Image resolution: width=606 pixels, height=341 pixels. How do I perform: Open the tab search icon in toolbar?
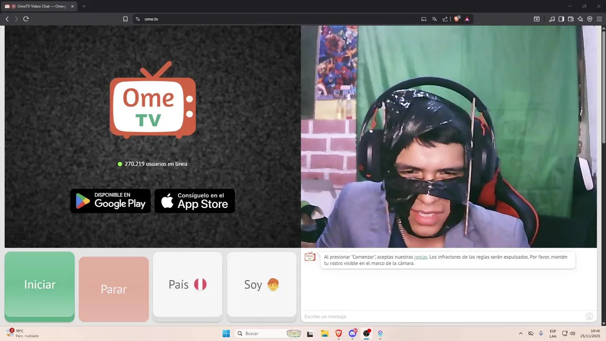[536, 19]
